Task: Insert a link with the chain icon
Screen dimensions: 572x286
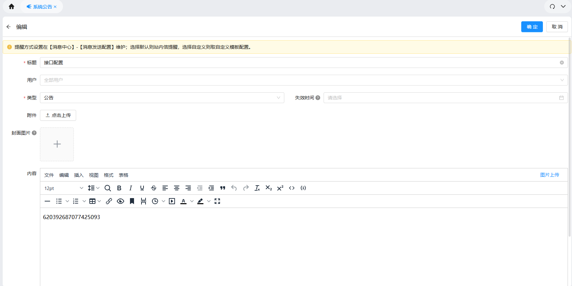Action: [109, 201]
